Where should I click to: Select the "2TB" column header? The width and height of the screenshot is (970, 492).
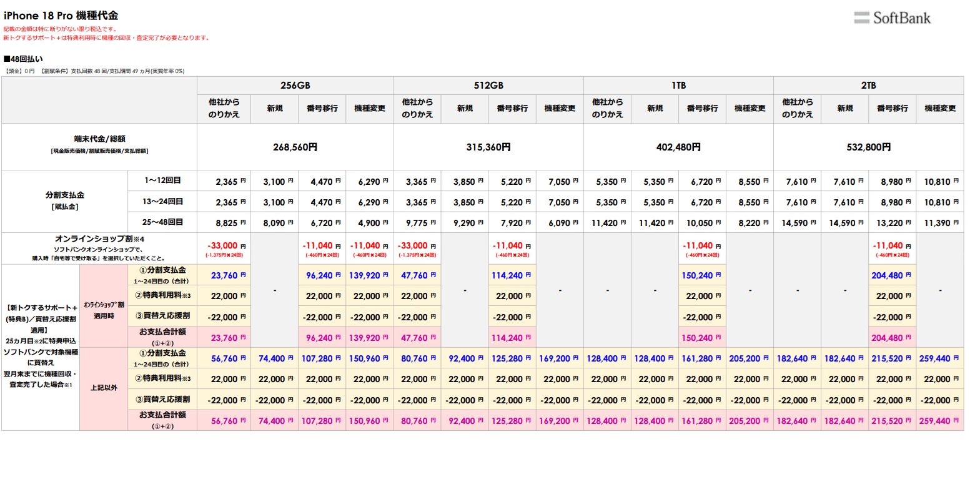868,86
